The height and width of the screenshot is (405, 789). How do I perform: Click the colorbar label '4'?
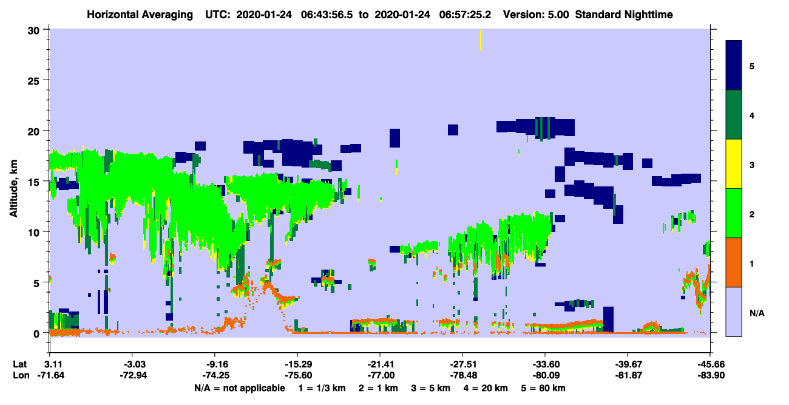point(751,115)
